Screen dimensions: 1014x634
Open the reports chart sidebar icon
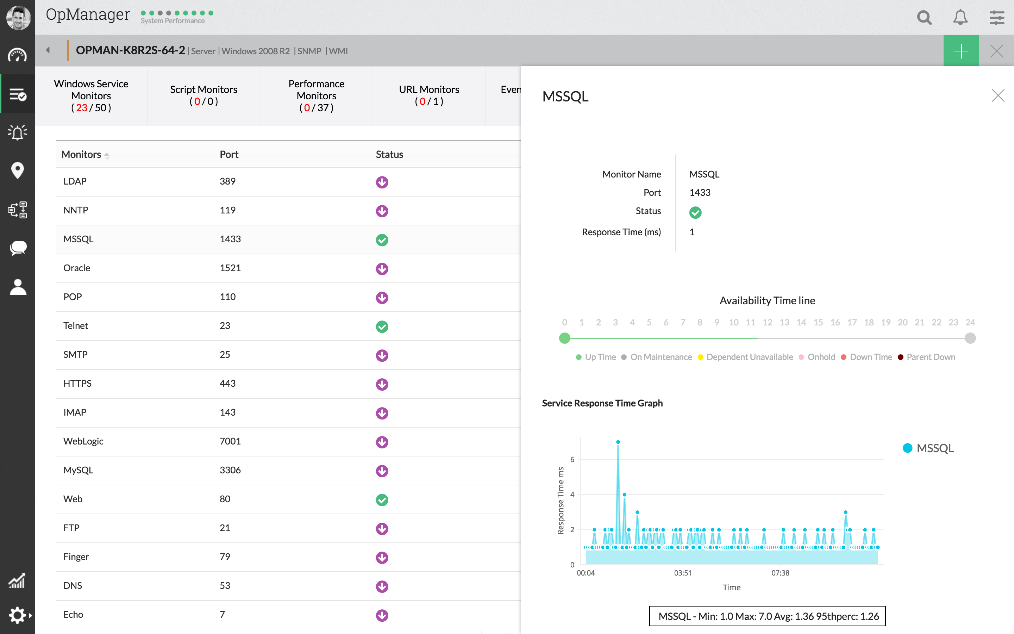[17, 581]
